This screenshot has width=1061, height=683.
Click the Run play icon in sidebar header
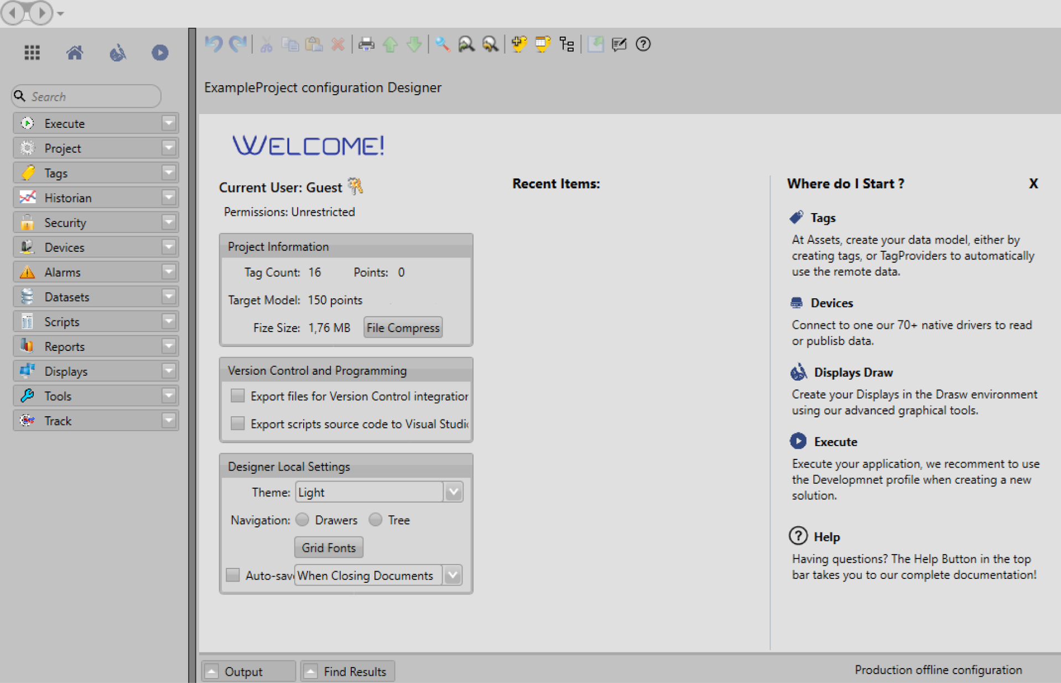[x=160, y=53]
